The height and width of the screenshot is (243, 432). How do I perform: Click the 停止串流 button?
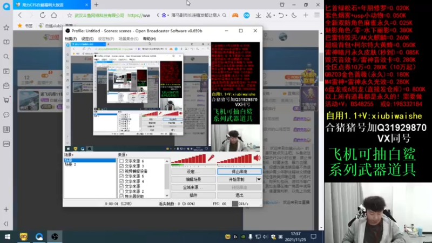239,171
